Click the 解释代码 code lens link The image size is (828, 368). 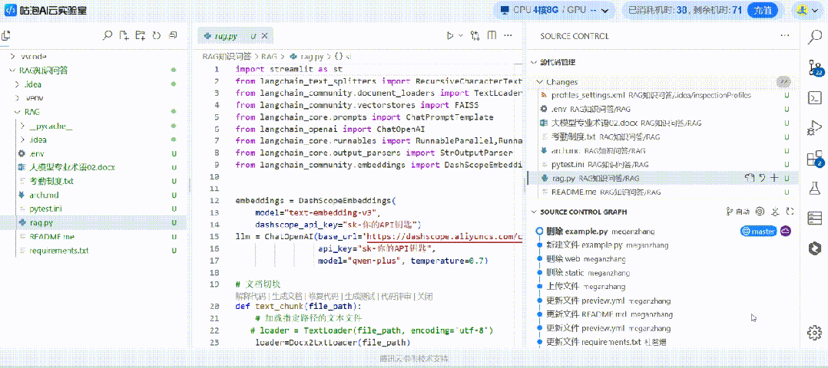[250, 295]
